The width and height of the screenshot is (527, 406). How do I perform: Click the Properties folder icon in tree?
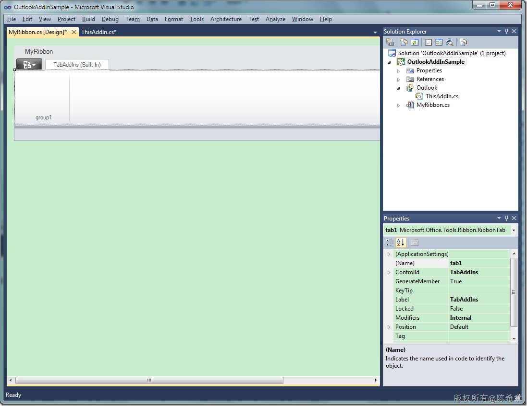(410, 70)
